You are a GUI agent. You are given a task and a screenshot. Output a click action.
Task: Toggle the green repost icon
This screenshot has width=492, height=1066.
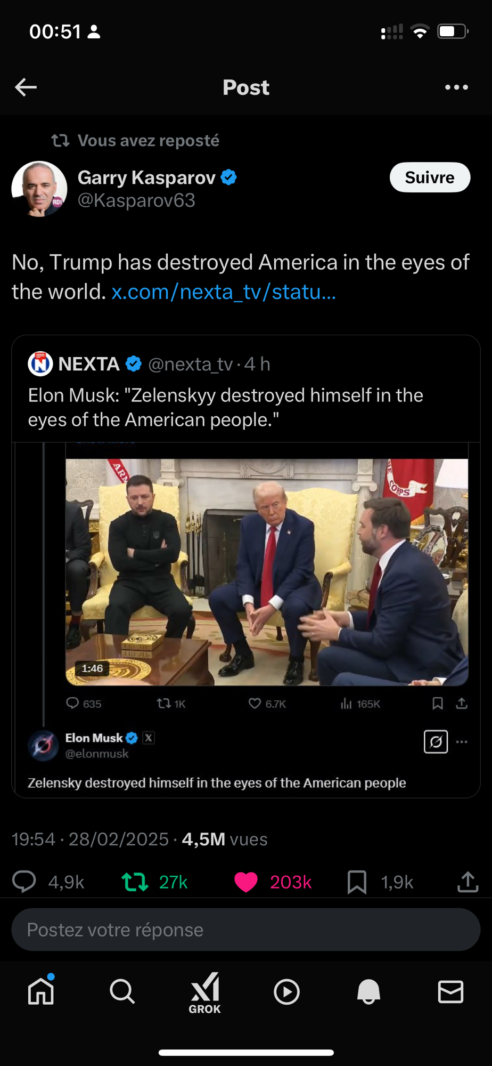135,882
